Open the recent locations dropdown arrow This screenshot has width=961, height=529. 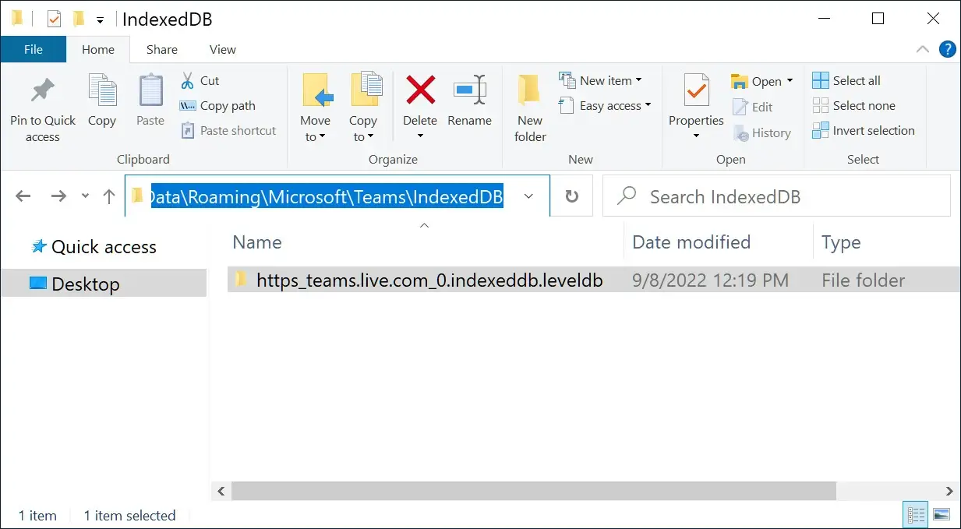pos(85,196)
